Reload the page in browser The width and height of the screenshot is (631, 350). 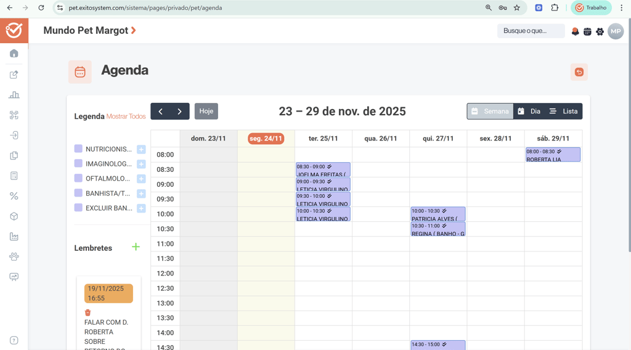click(41, 7)
